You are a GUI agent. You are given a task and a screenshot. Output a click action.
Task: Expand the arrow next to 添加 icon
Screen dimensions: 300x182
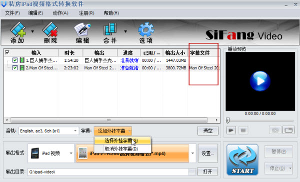[x=32, y=31]
